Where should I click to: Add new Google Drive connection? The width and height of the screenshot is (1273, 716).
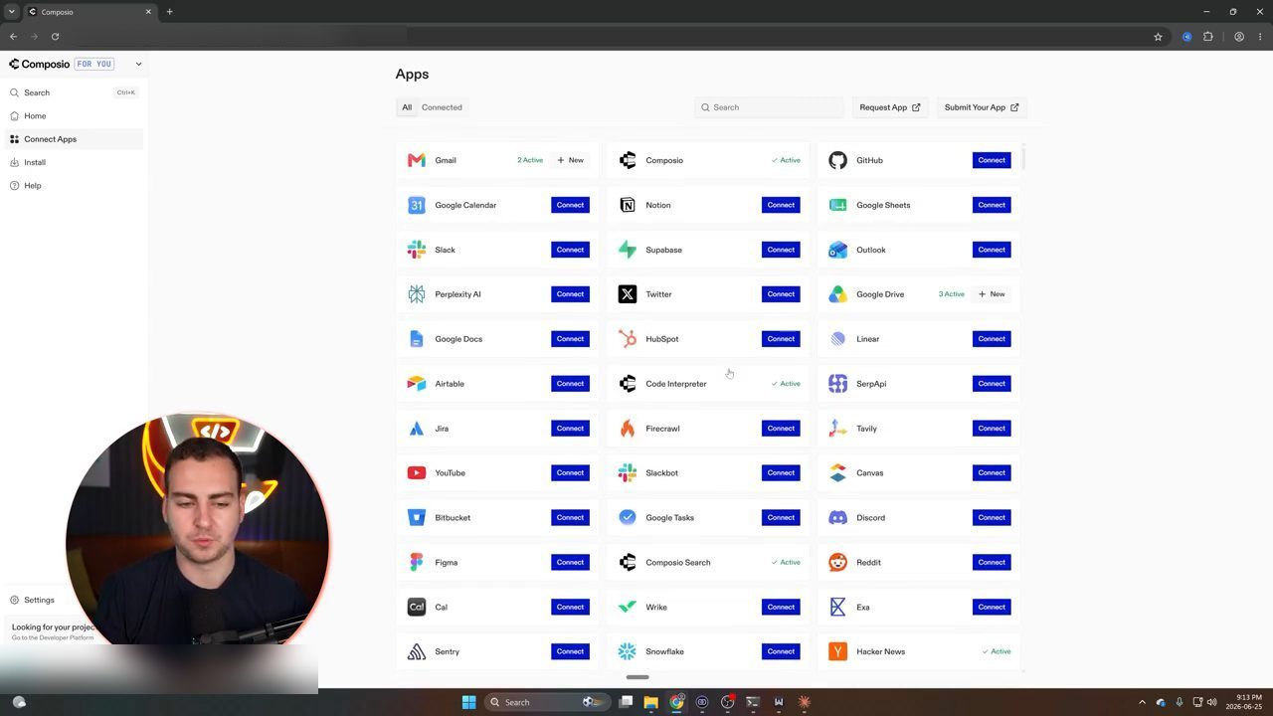(x=992, y=294)
